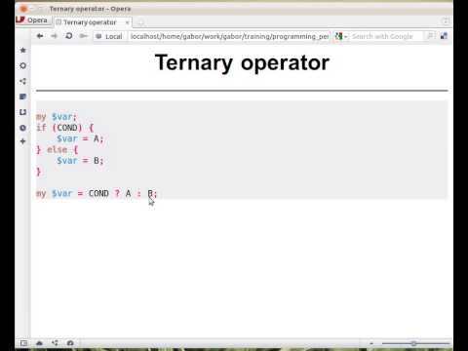Click the 'my $var;' code line
468x351 pixels.
point(57,117)
